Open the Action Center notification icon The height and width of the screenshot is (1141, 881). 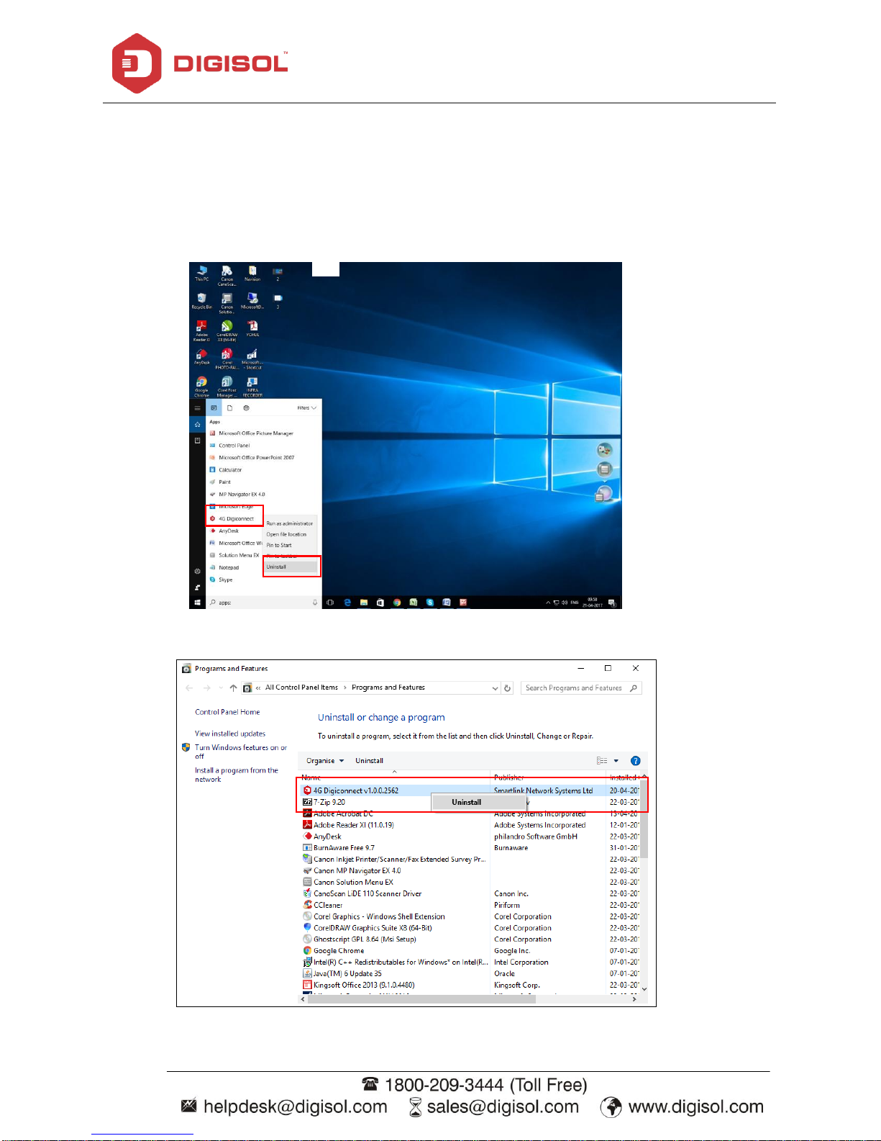click(612, 603)
